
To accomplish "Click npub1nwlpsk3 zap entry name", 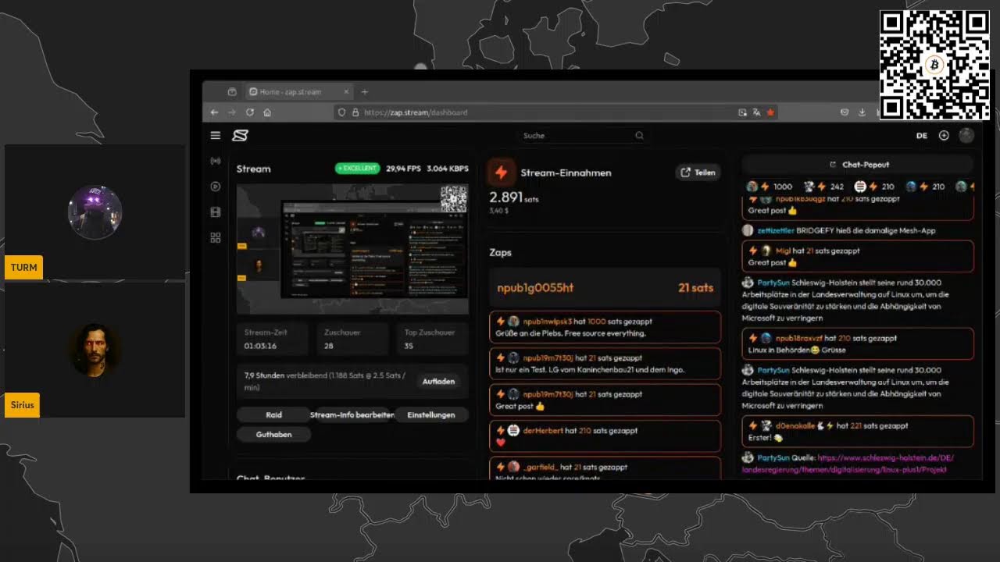I will (x=548, y=321).
